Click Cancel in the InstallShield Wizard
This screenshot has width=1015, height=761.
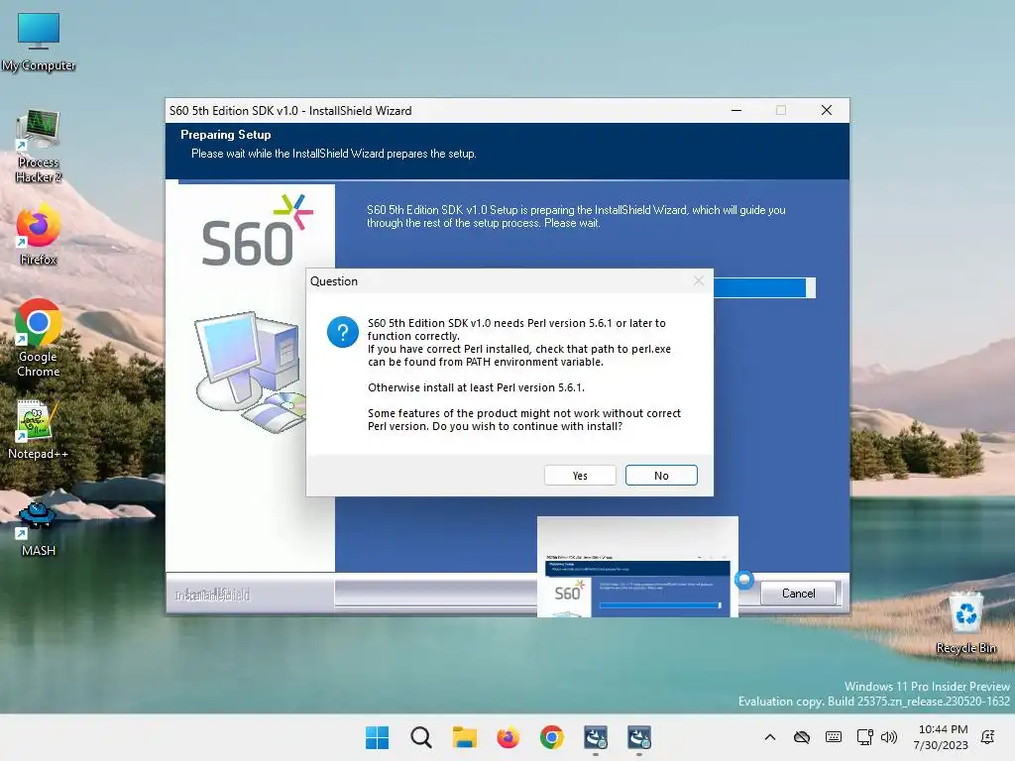[x=798, y=594]
